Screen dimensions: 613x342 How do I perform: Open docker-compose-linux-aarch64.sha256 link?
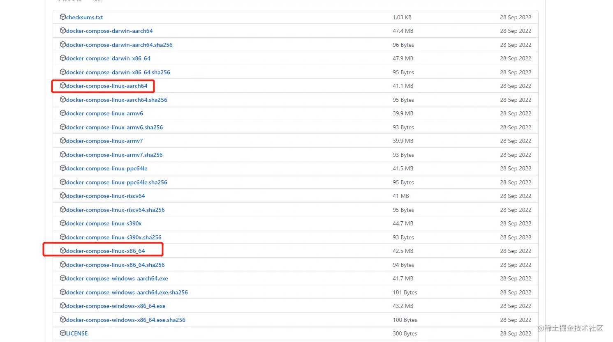tap(116, 100)
